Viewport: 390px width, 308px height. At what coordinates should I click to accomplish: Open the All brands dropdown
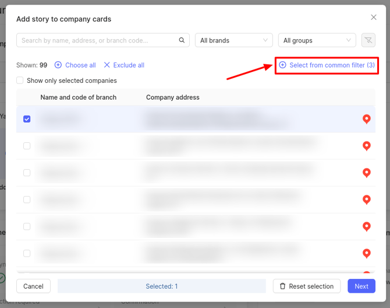point(233,40)
